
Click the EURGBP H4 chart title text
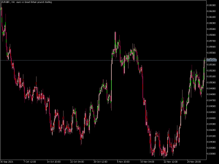(26, 2)
